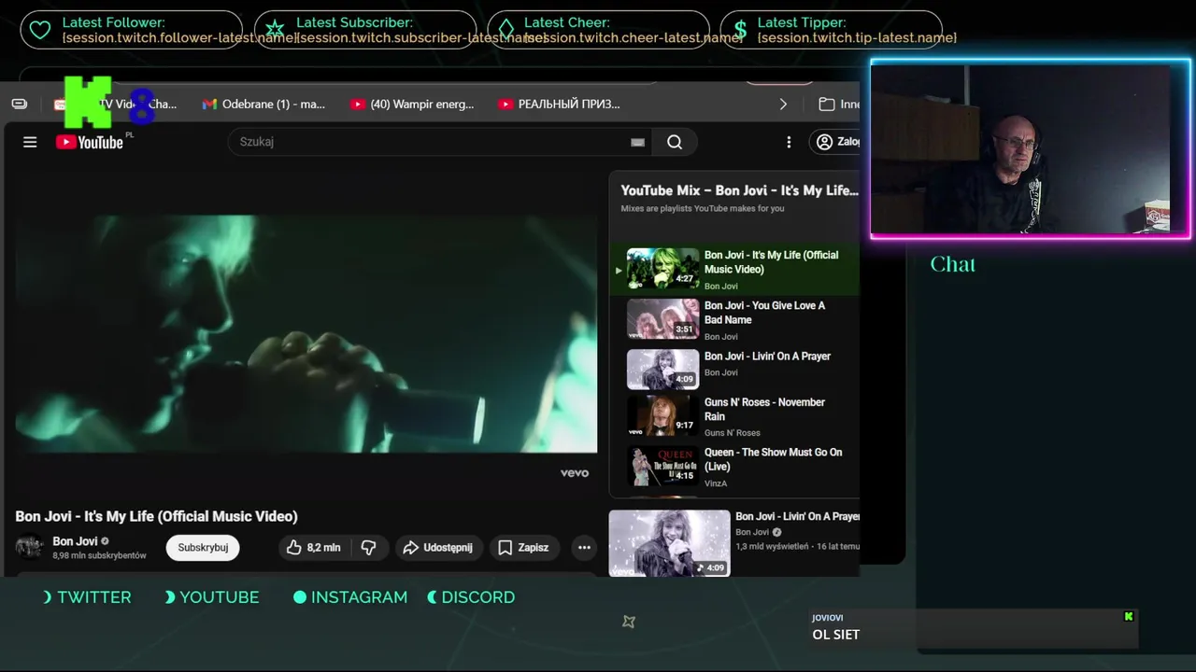Open the Inne bookmarks folder
This screenshot has height=672, width=1196.
point(839,105)
